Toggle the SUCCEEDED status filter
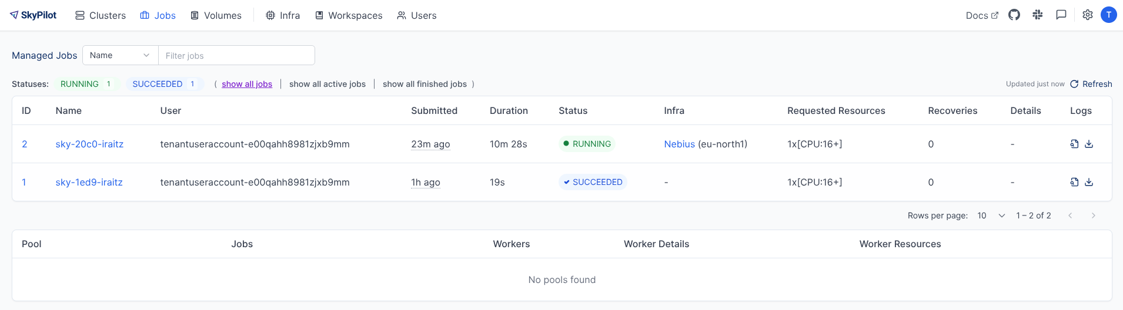The image size is (1123, 310). (x=164, y=84)
